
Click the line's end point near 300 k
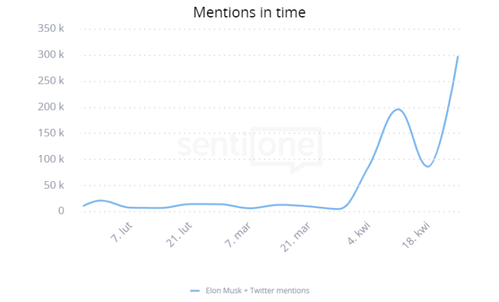point(458,56)
